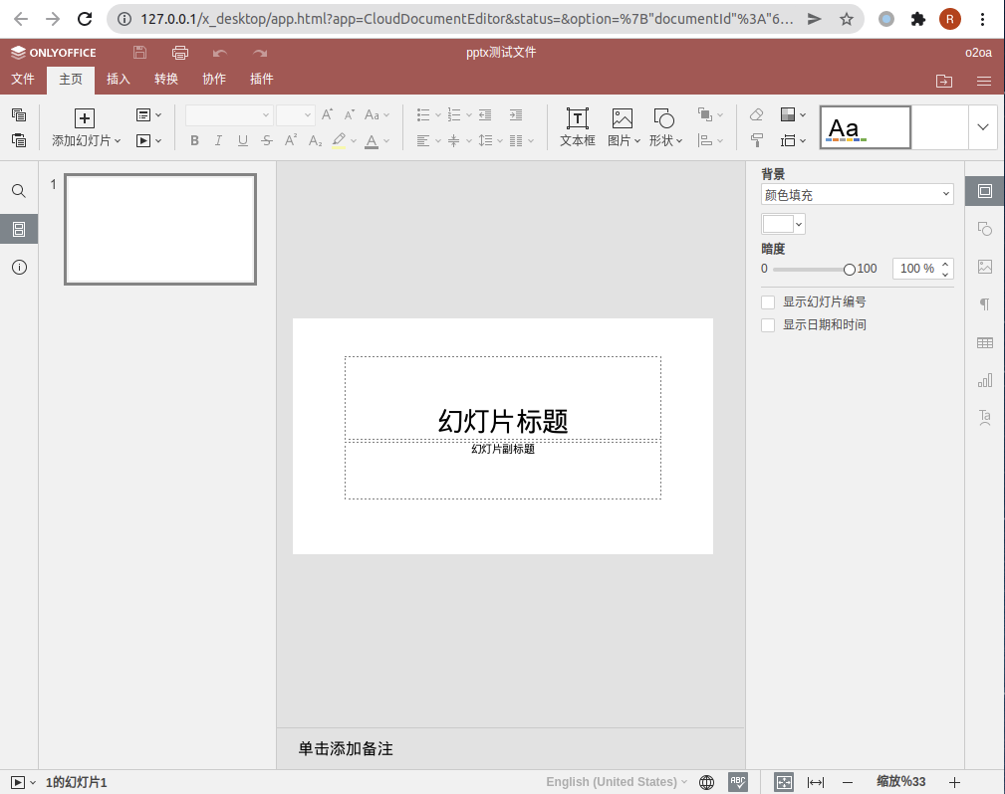Select slide 1 thumbnail
Screen dimensions: 1005x794
[x=160, y=229]
